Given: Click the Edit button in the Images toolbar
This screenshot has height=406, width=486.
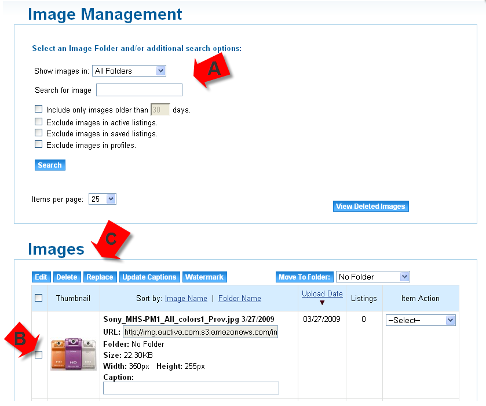Looking at the screenshot, I should click(41, 277).
